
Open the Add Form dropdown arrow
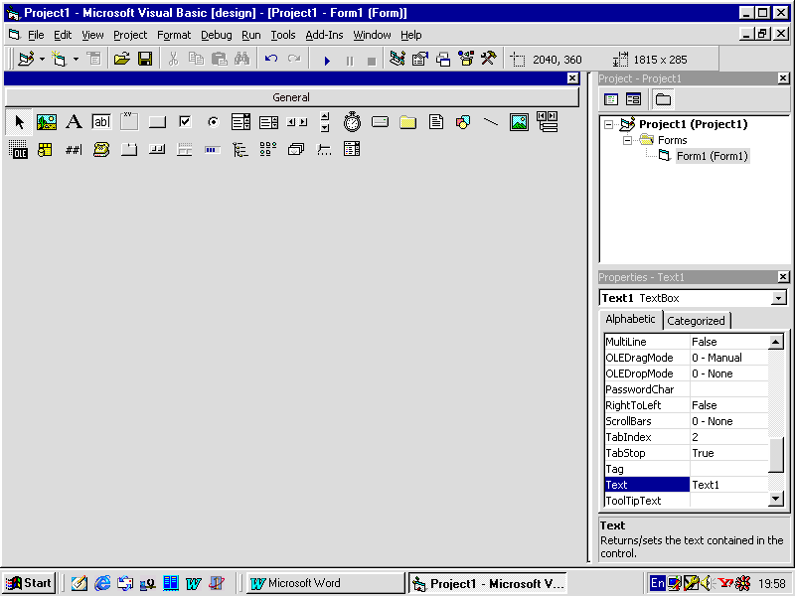click(x=76, y=60)
